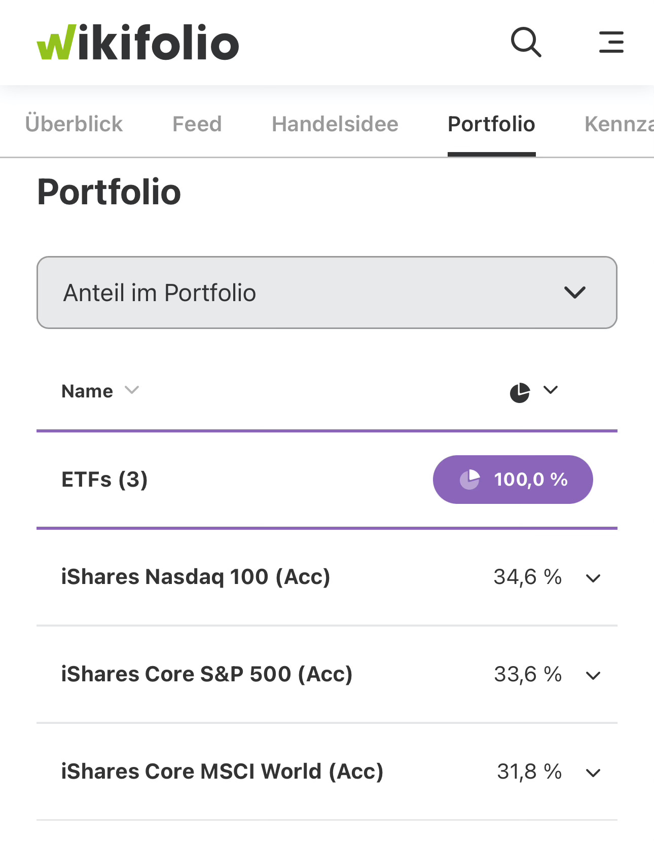
Task: Expand iShares Nasdaq 100 row chevron
Action: pyautogui.click(x=593, y=578)
